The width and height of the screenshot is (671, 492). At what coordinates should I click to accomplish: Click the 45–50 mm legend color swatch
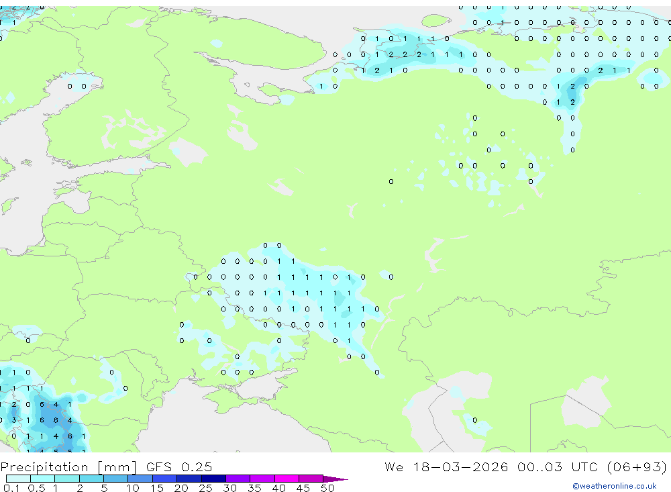pos(311,479)
